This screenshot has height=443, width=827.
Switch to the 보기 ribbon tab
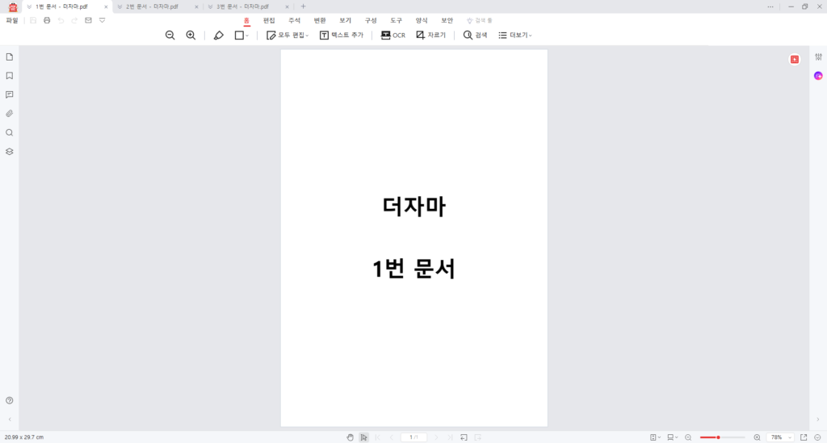click(345, 20)
